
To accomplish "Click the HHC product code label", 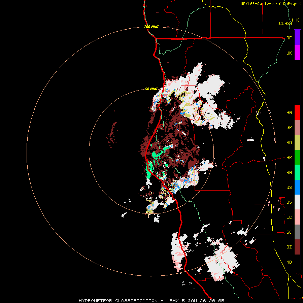I will [296, 20].
